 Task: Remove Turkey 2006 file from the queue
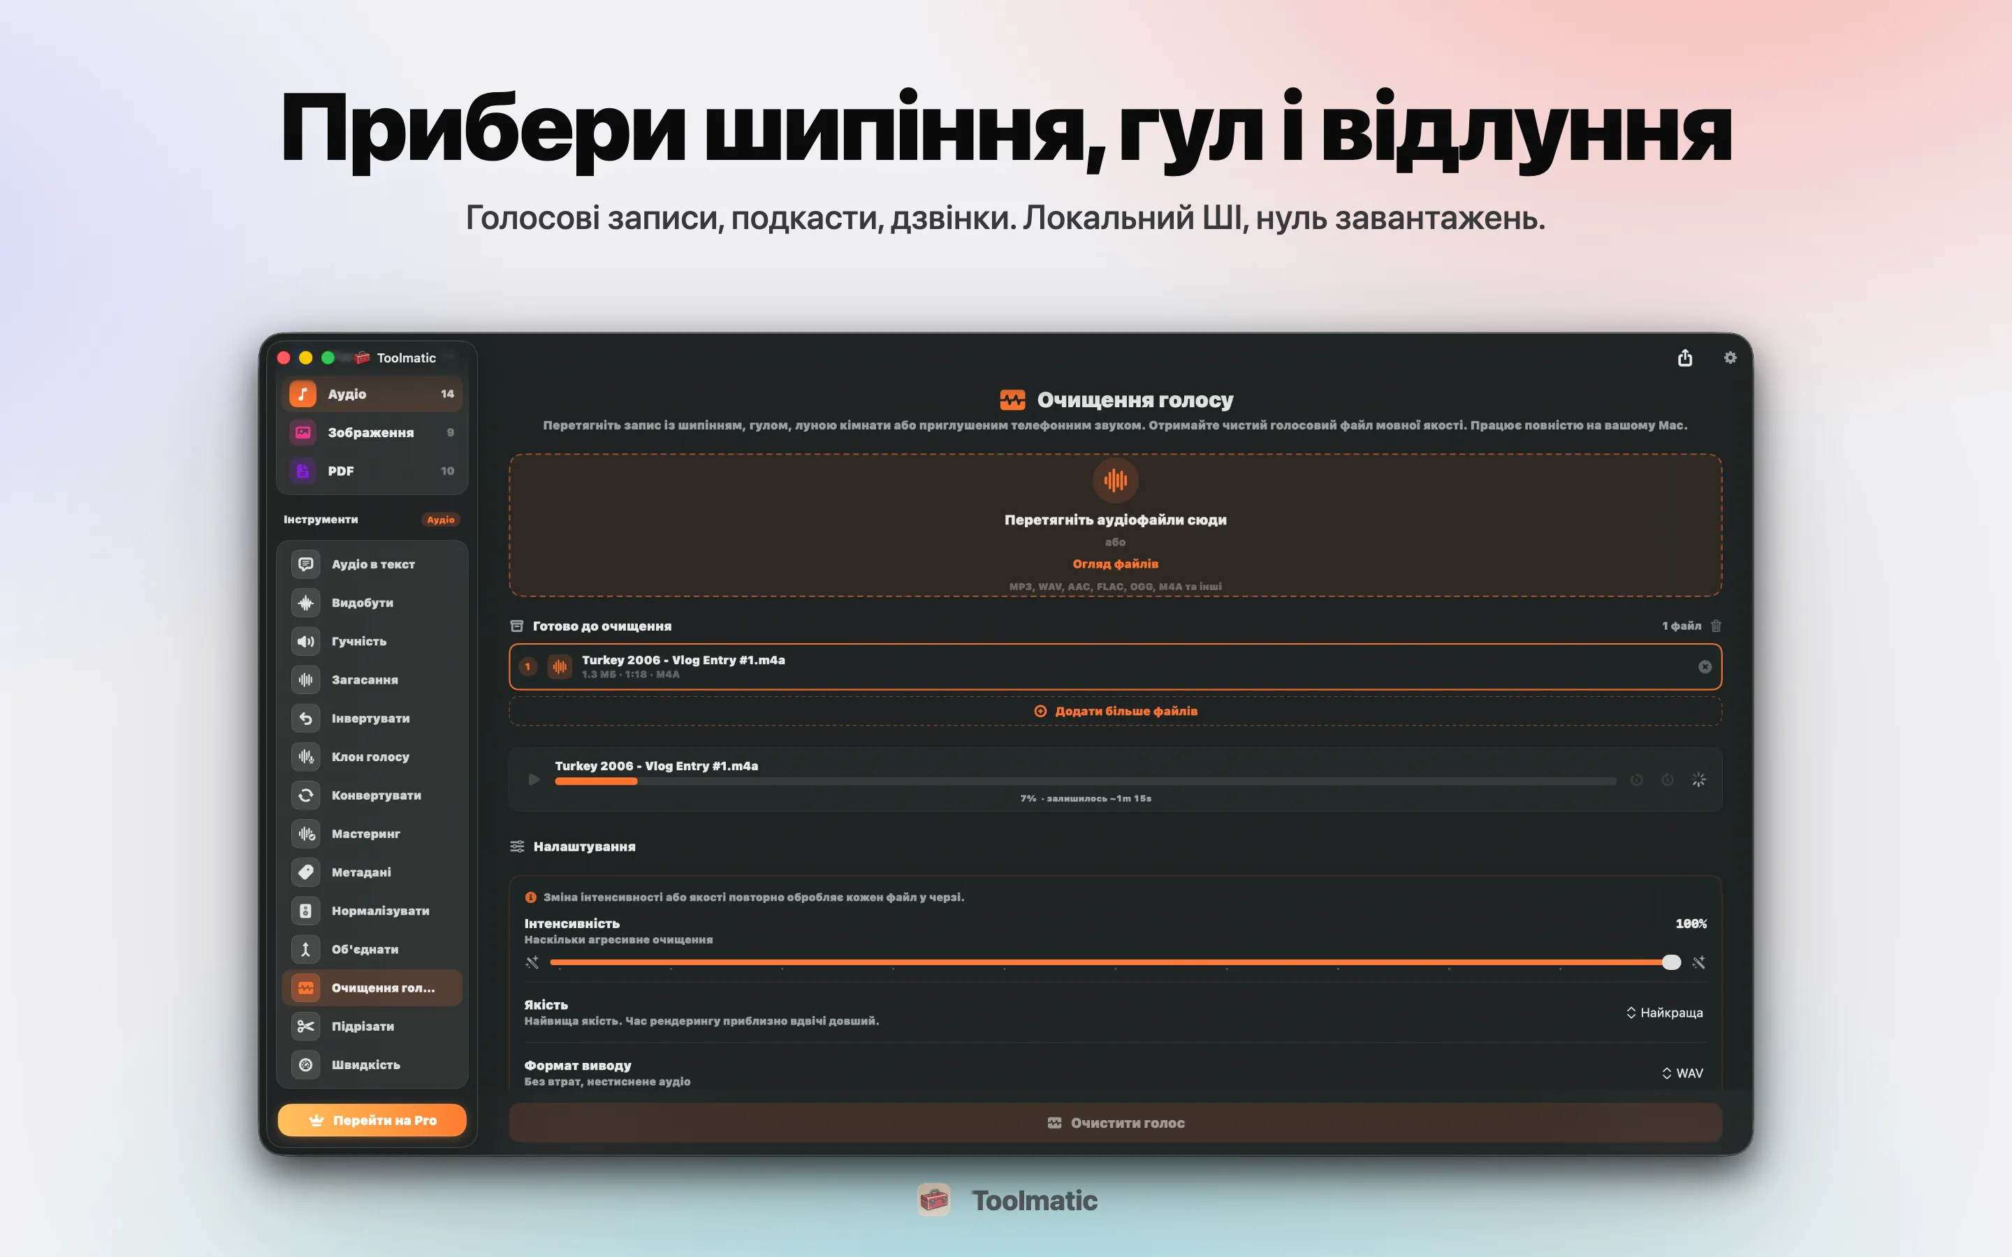(1705, 667)
